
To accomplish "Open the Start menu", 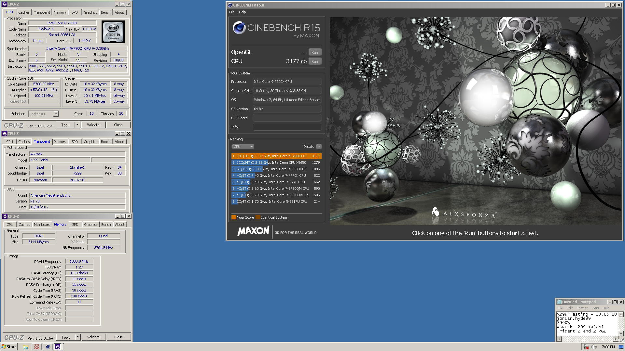I will click(9, 347).
